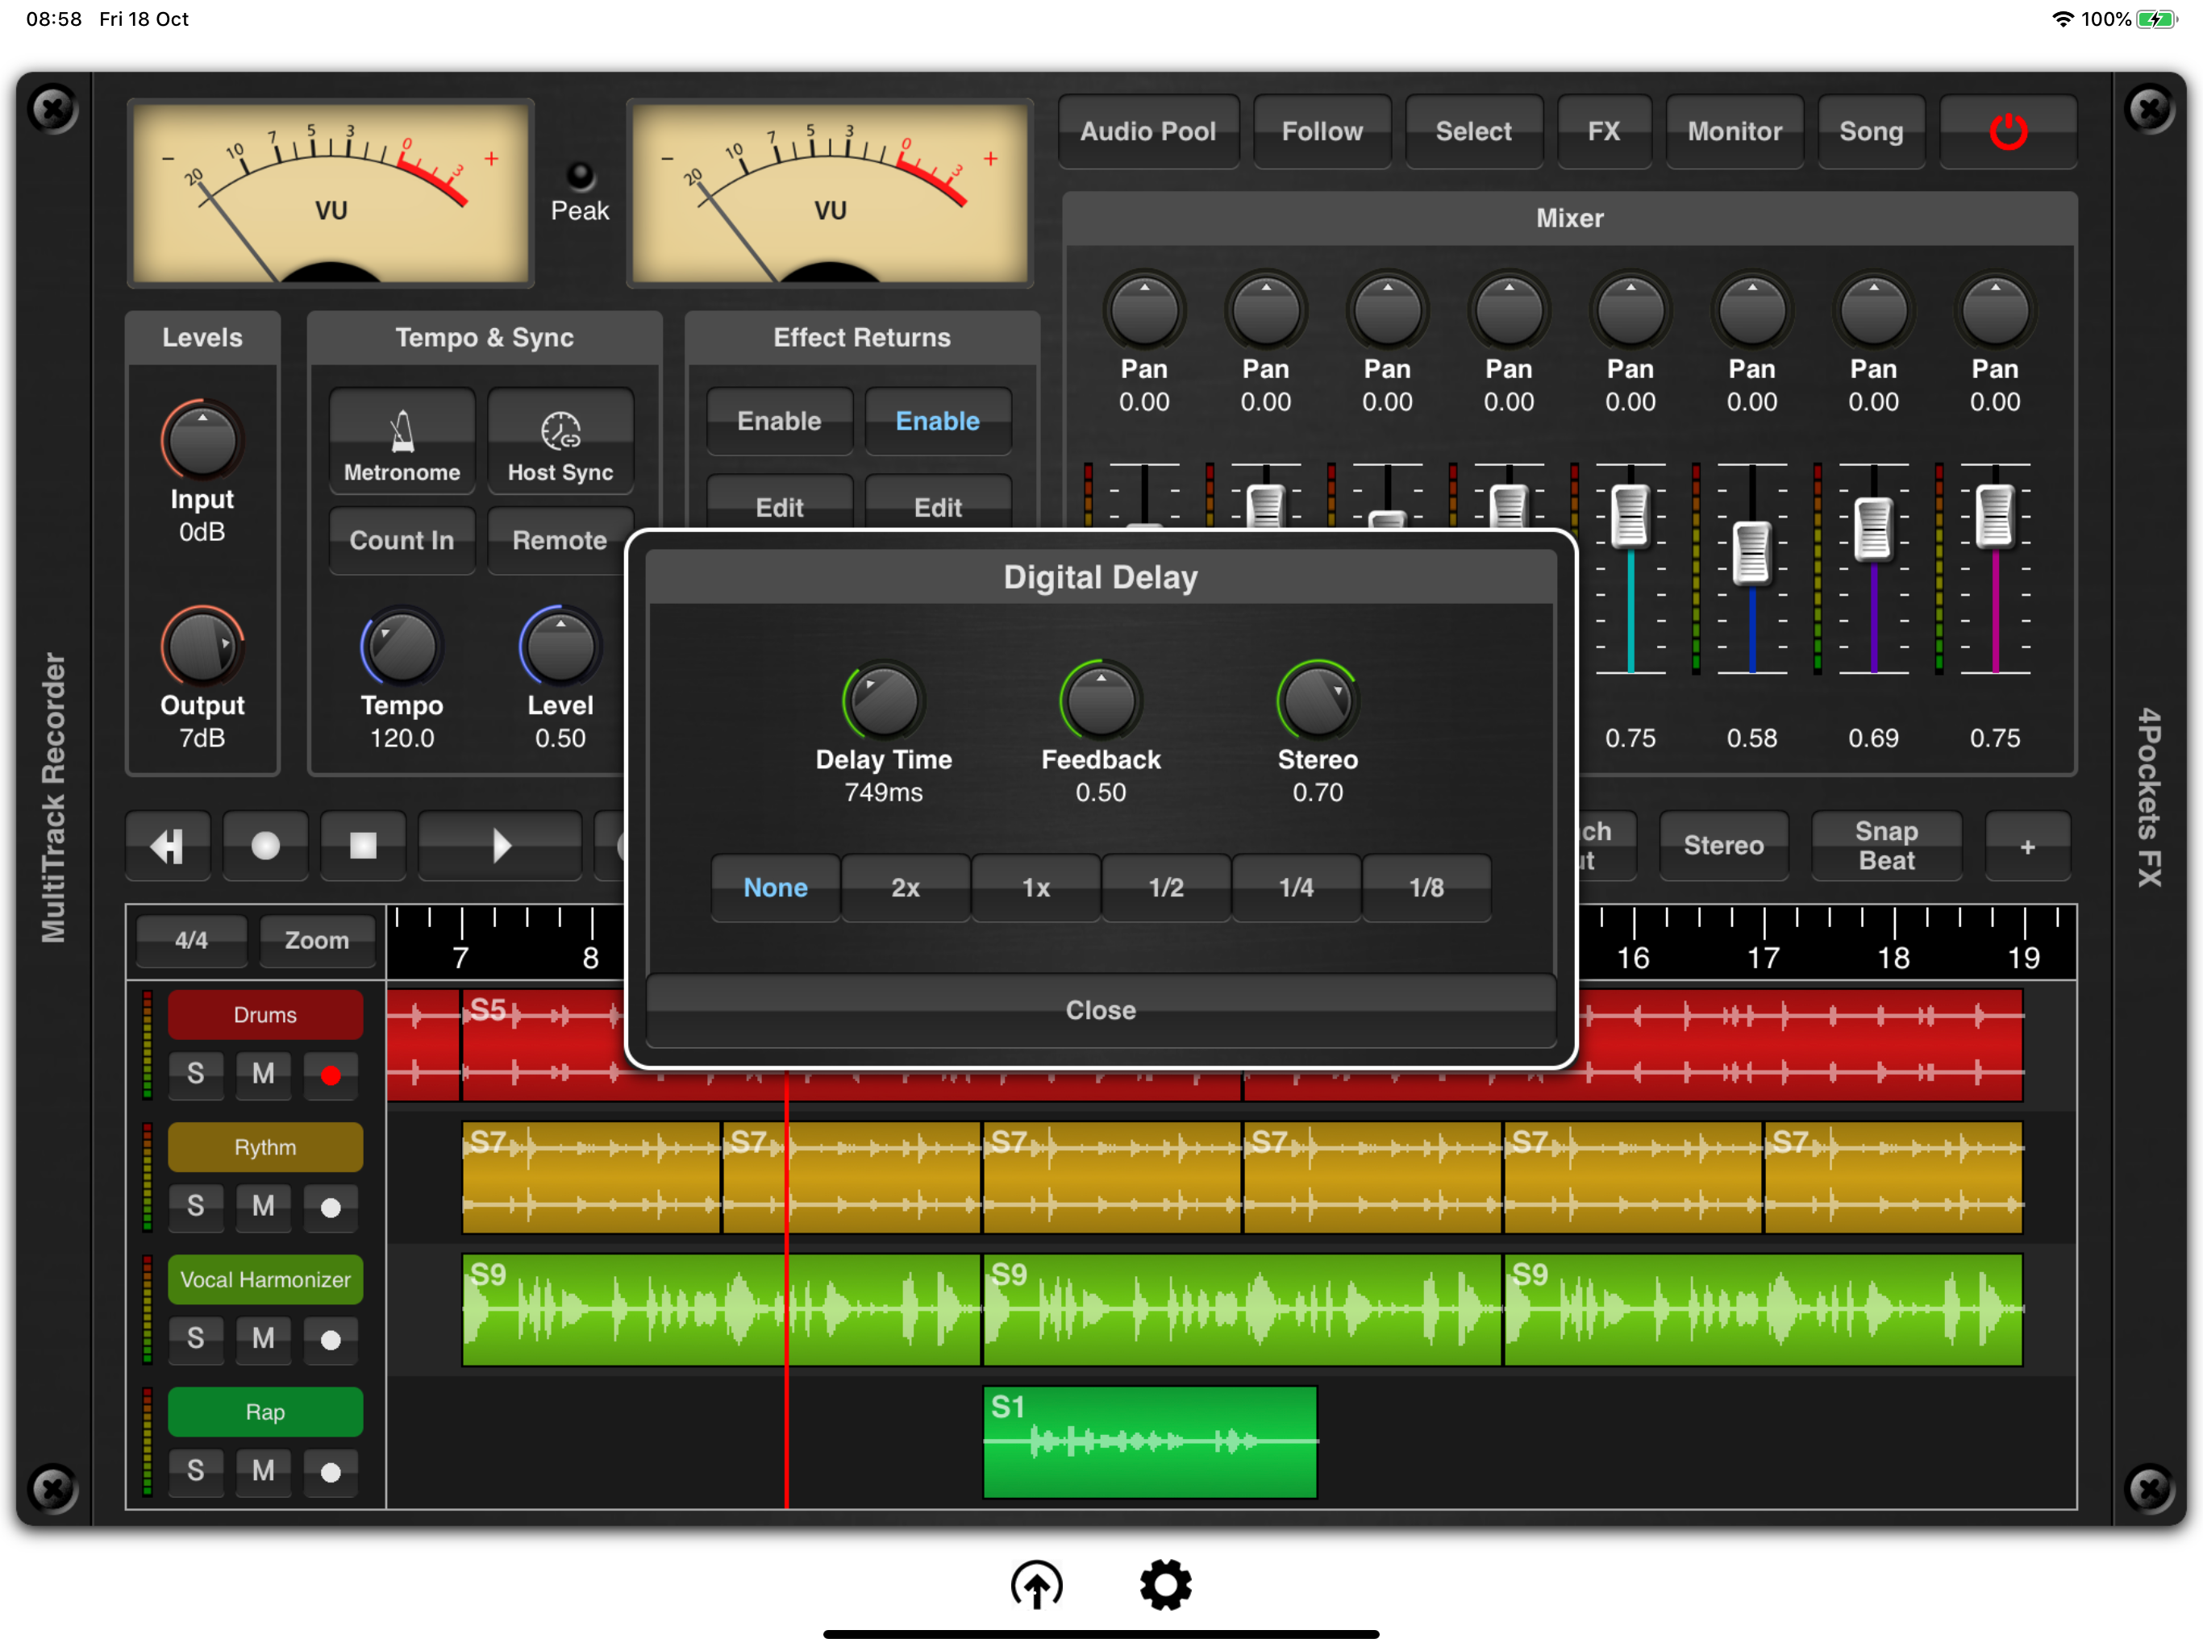The width and height of the screenshot is (2203, 1651).
Task: Toggle record arm on Drums track
Action: click(331, 1075)
